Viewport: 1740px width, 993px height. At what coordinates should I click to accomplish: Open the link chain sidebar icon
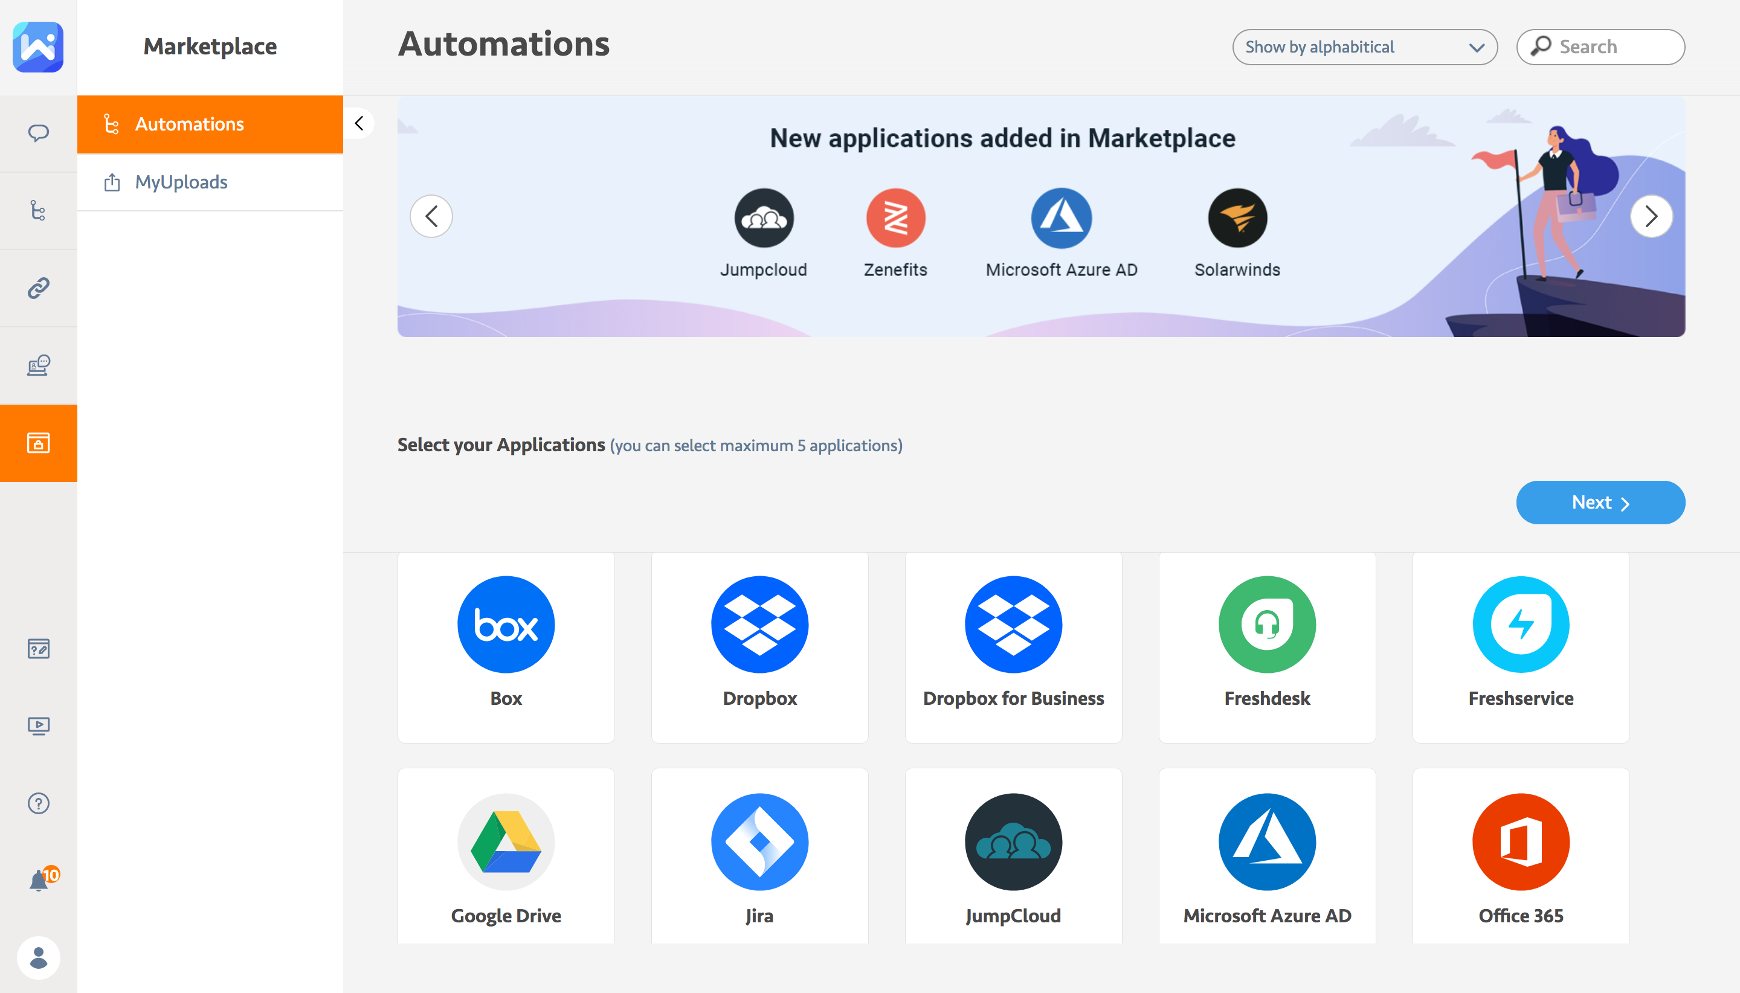click(38, 288)
